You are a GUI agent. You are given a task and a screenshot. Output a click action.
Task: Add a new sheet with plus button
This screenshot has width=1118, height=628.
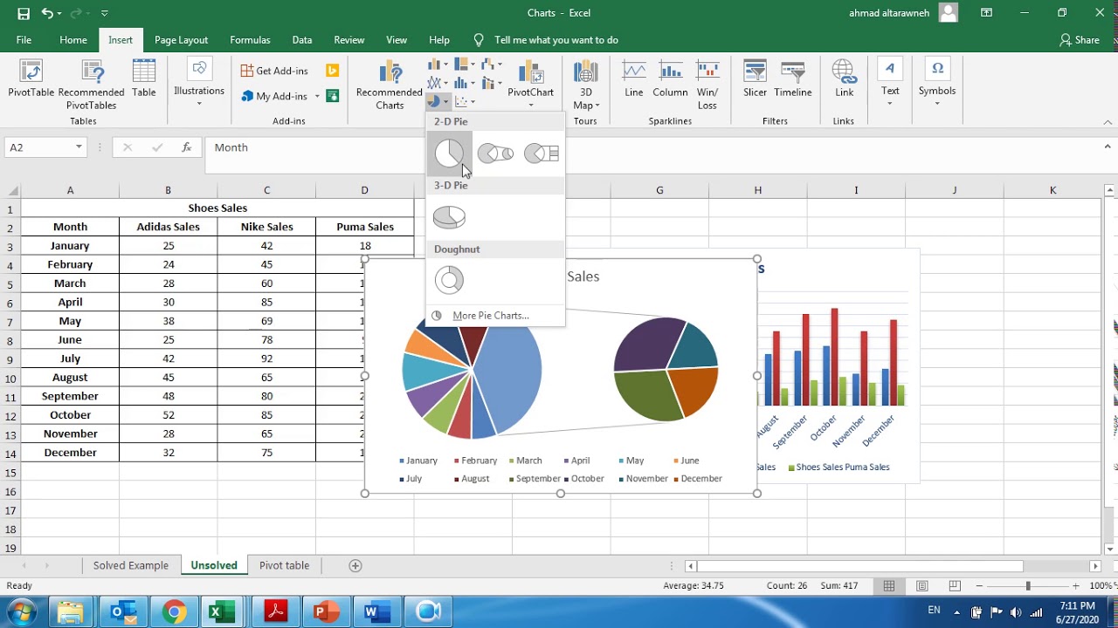[x=355, y=565]
